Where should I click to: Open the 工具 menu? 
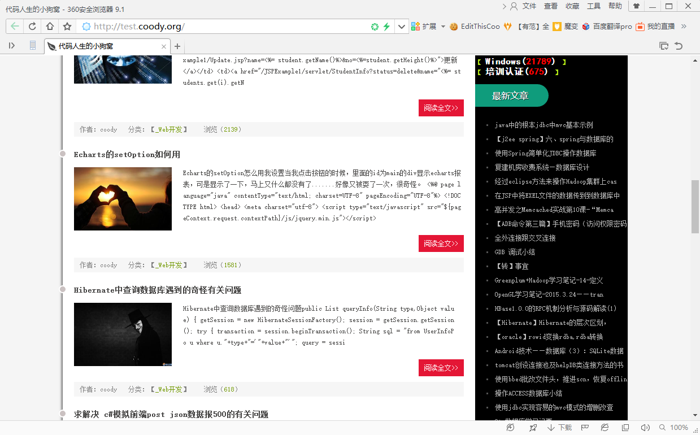(594, 6)
